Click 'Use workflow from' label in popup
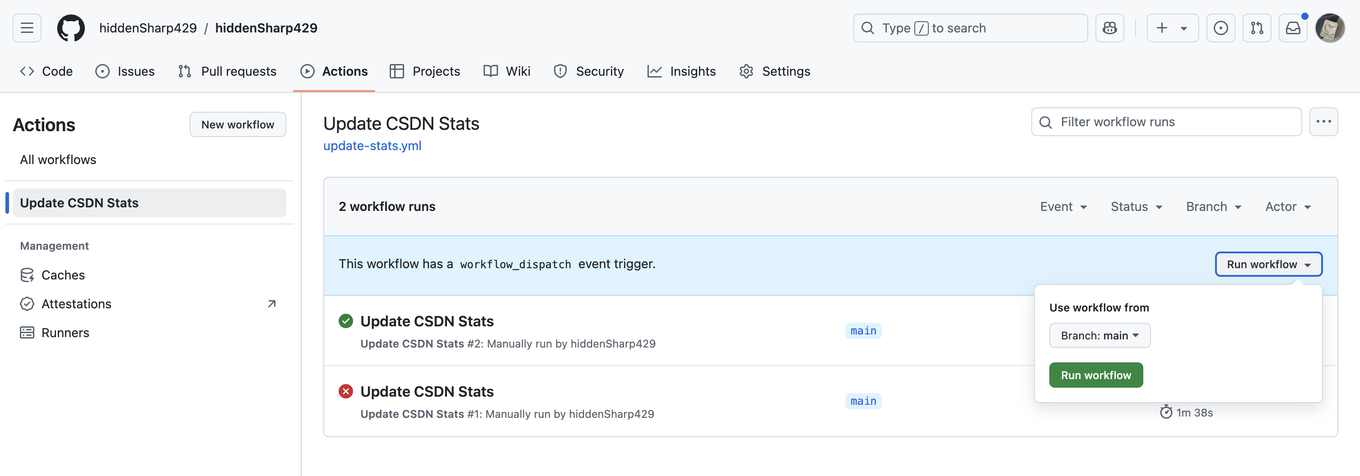The height and width of the screenshot is (476, 1360). (1099, 307)
